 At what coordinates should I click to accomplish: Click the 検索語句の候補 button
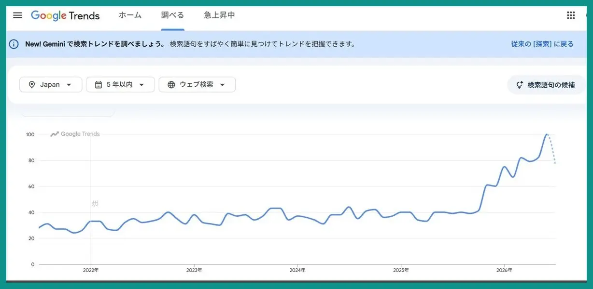[546, 85]
